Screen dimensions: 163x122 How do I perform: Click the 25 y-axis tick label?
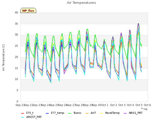tap(16, 46)
